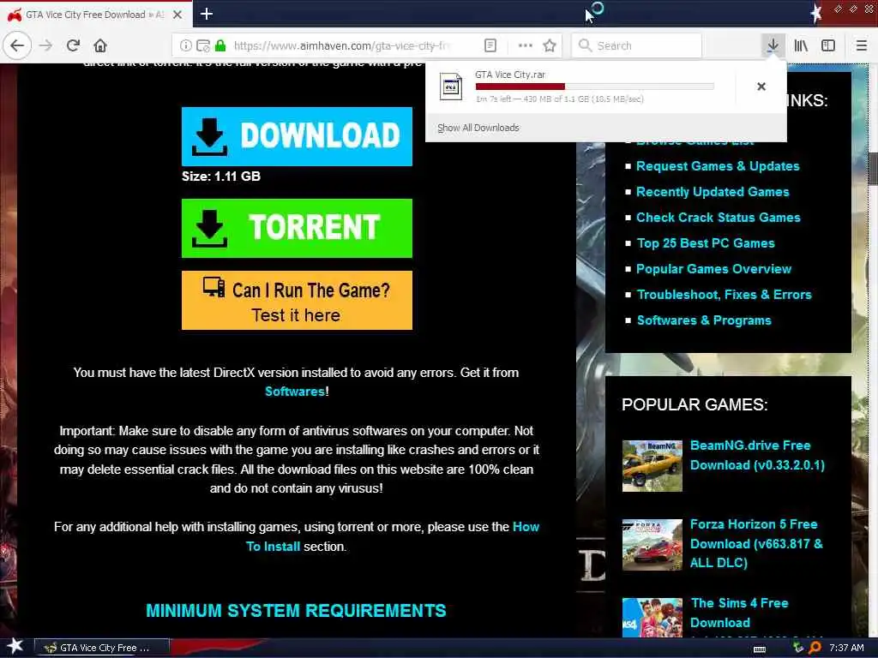Open the browser home page
The image size is (878, 658).
(x=100, y=45)
